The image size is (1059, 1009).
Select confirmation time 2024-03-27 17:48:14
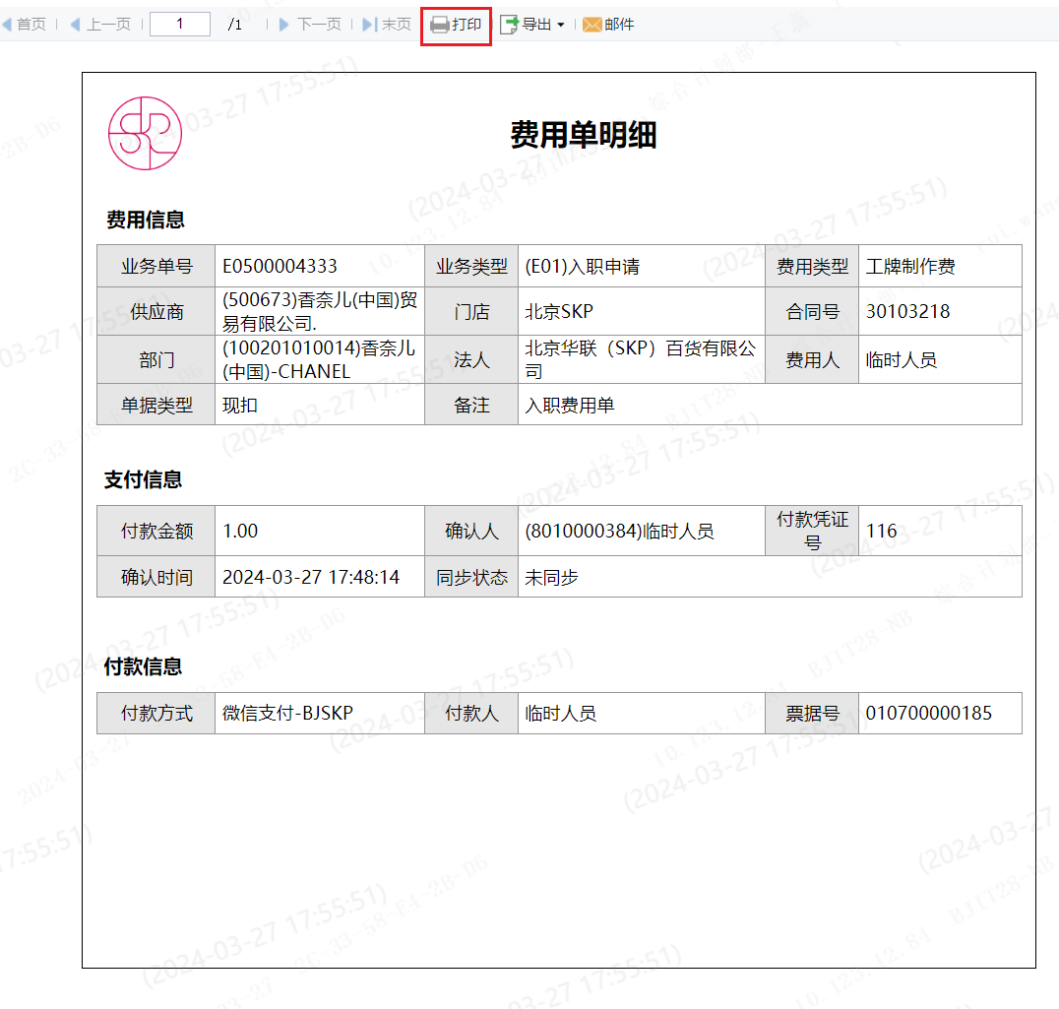(x=311, y=578)
